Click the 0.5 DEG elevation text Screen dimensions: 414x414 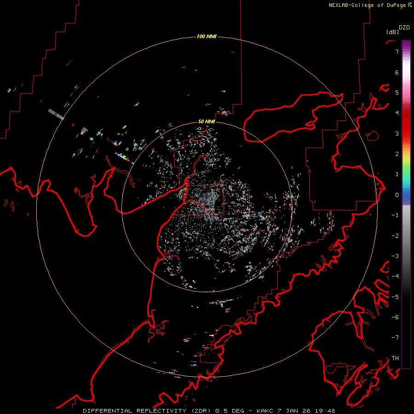230,411
